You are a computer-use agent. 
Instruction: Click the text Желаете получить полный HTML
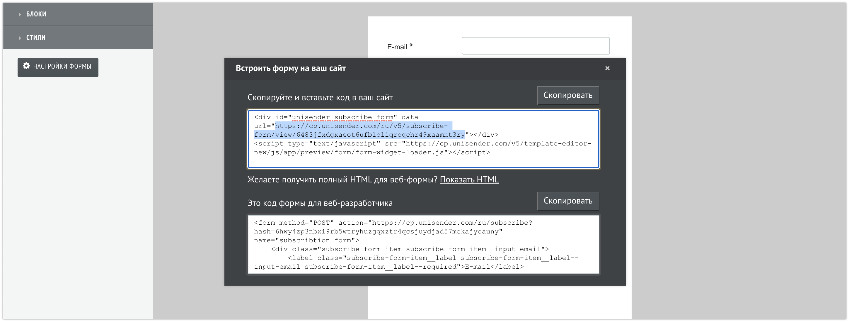point(342,179)
